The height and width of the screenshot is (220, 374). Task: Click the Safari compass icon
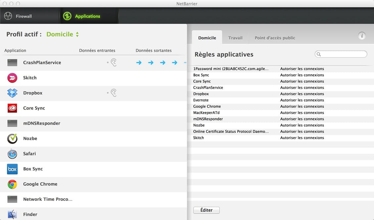(12, 154)
